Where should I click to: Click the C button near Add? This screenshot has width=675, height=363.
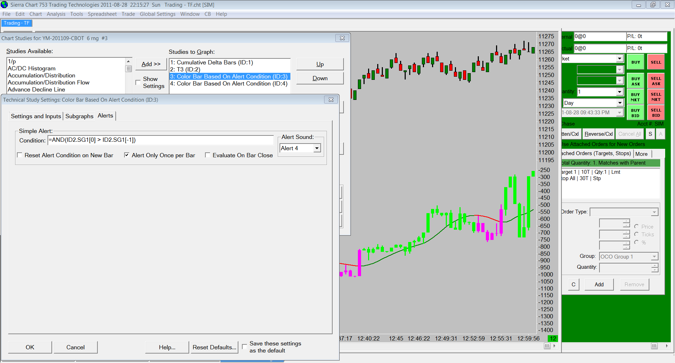click(x=573, y=285)
